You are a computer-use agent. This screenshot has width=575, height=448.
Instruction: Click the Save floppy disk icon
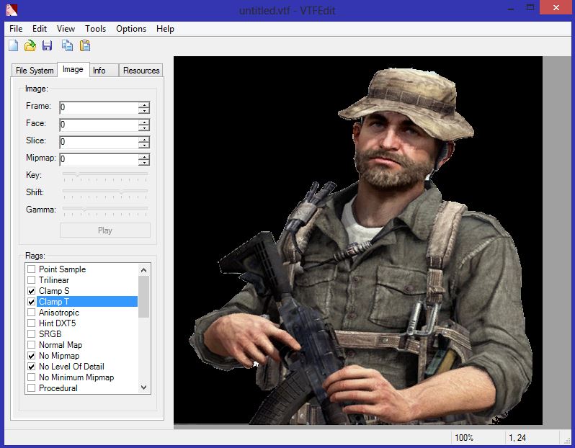(x=47, y=46)
